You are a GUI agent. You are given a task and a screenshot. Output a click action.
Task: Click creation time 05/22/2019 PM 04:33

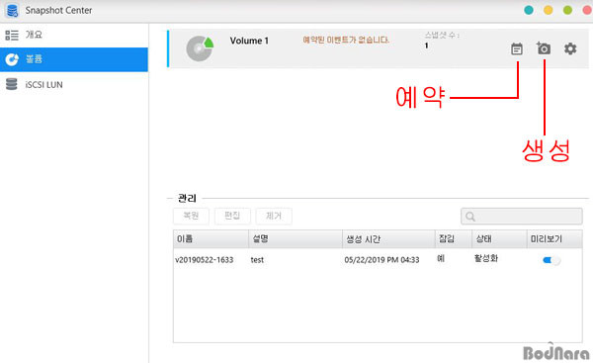(x=381, y=260)
